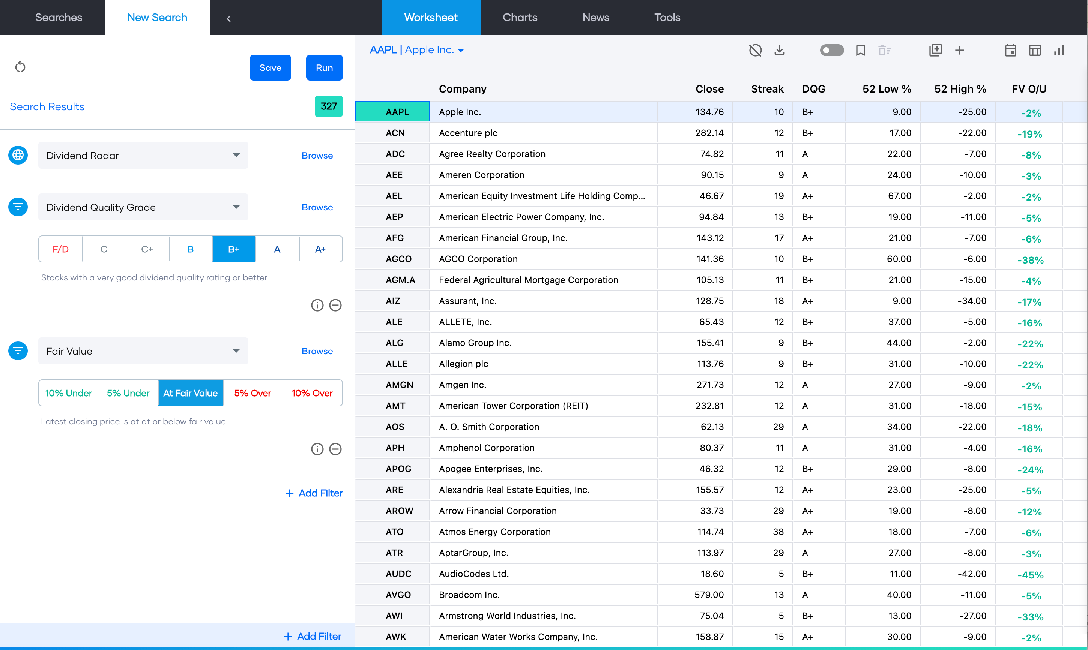The height and width of the screenshot is (650, 1088).
Task: Click the download icon in worksheet toolbar
Action: (779, 50)
